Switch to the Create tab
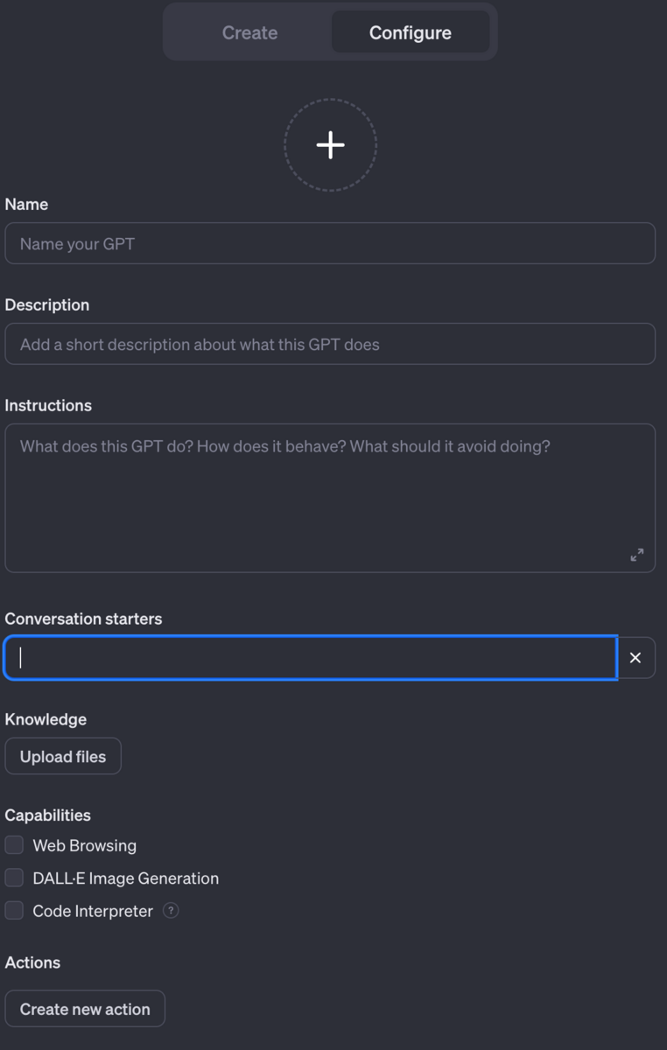 (249, 32)
